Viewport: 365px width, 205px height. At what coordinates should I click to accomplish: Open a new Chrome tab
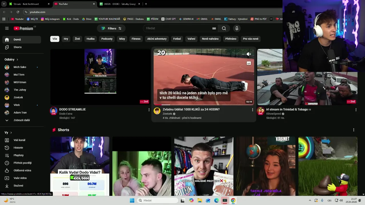tap(146, 4)
